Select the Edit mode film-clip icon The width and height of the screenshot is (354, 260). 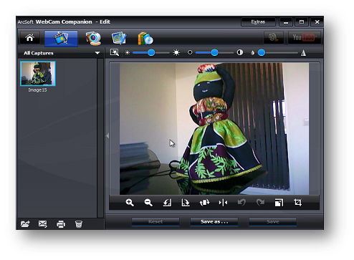61,38
